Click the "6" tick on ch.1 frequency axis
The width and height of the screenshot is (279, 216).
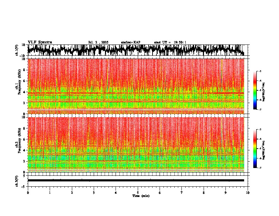(25, 81)
